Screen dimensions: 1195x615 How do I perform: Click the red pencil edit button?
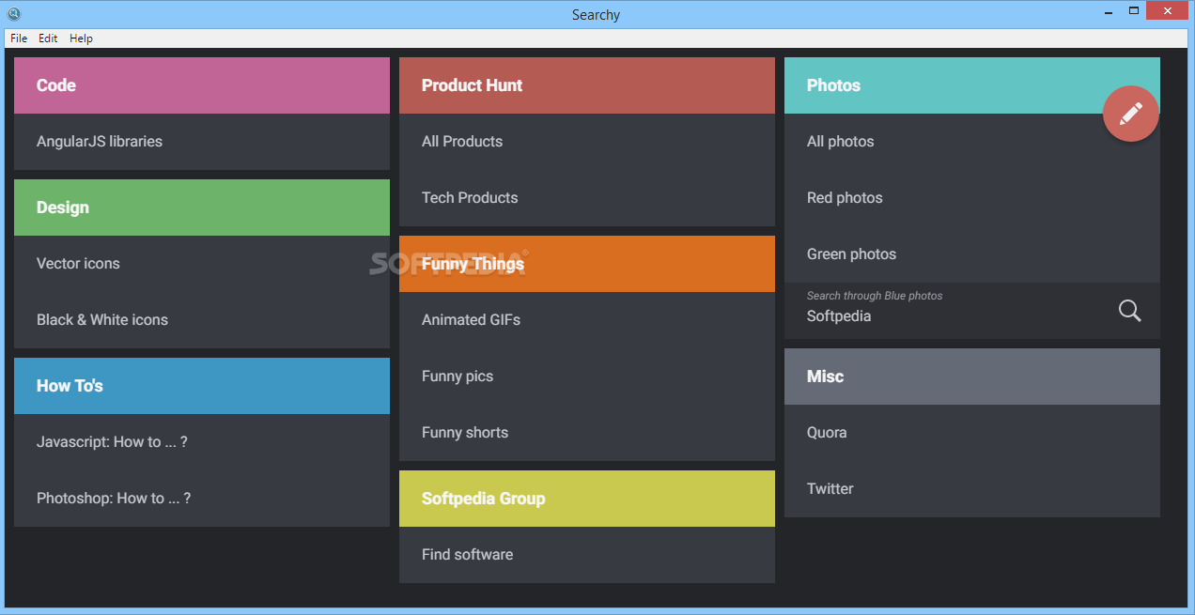click(x=1130, y=114)
